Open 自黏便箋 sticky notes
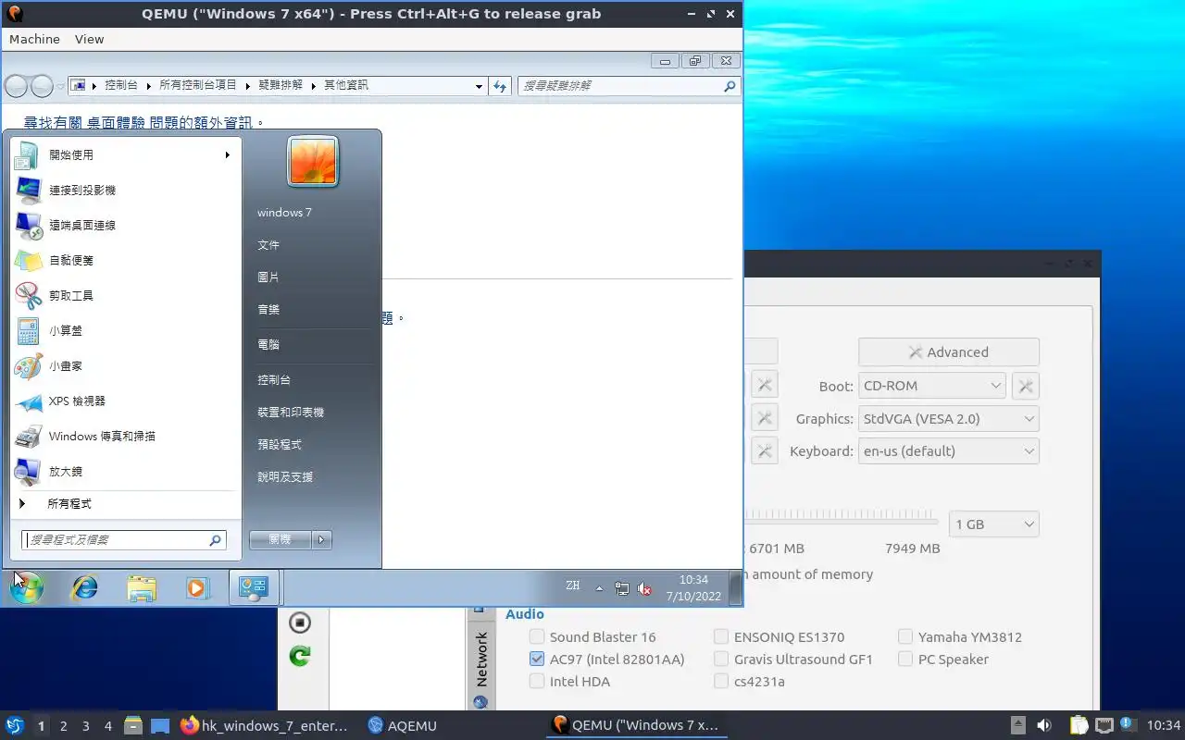 point(124,261)
